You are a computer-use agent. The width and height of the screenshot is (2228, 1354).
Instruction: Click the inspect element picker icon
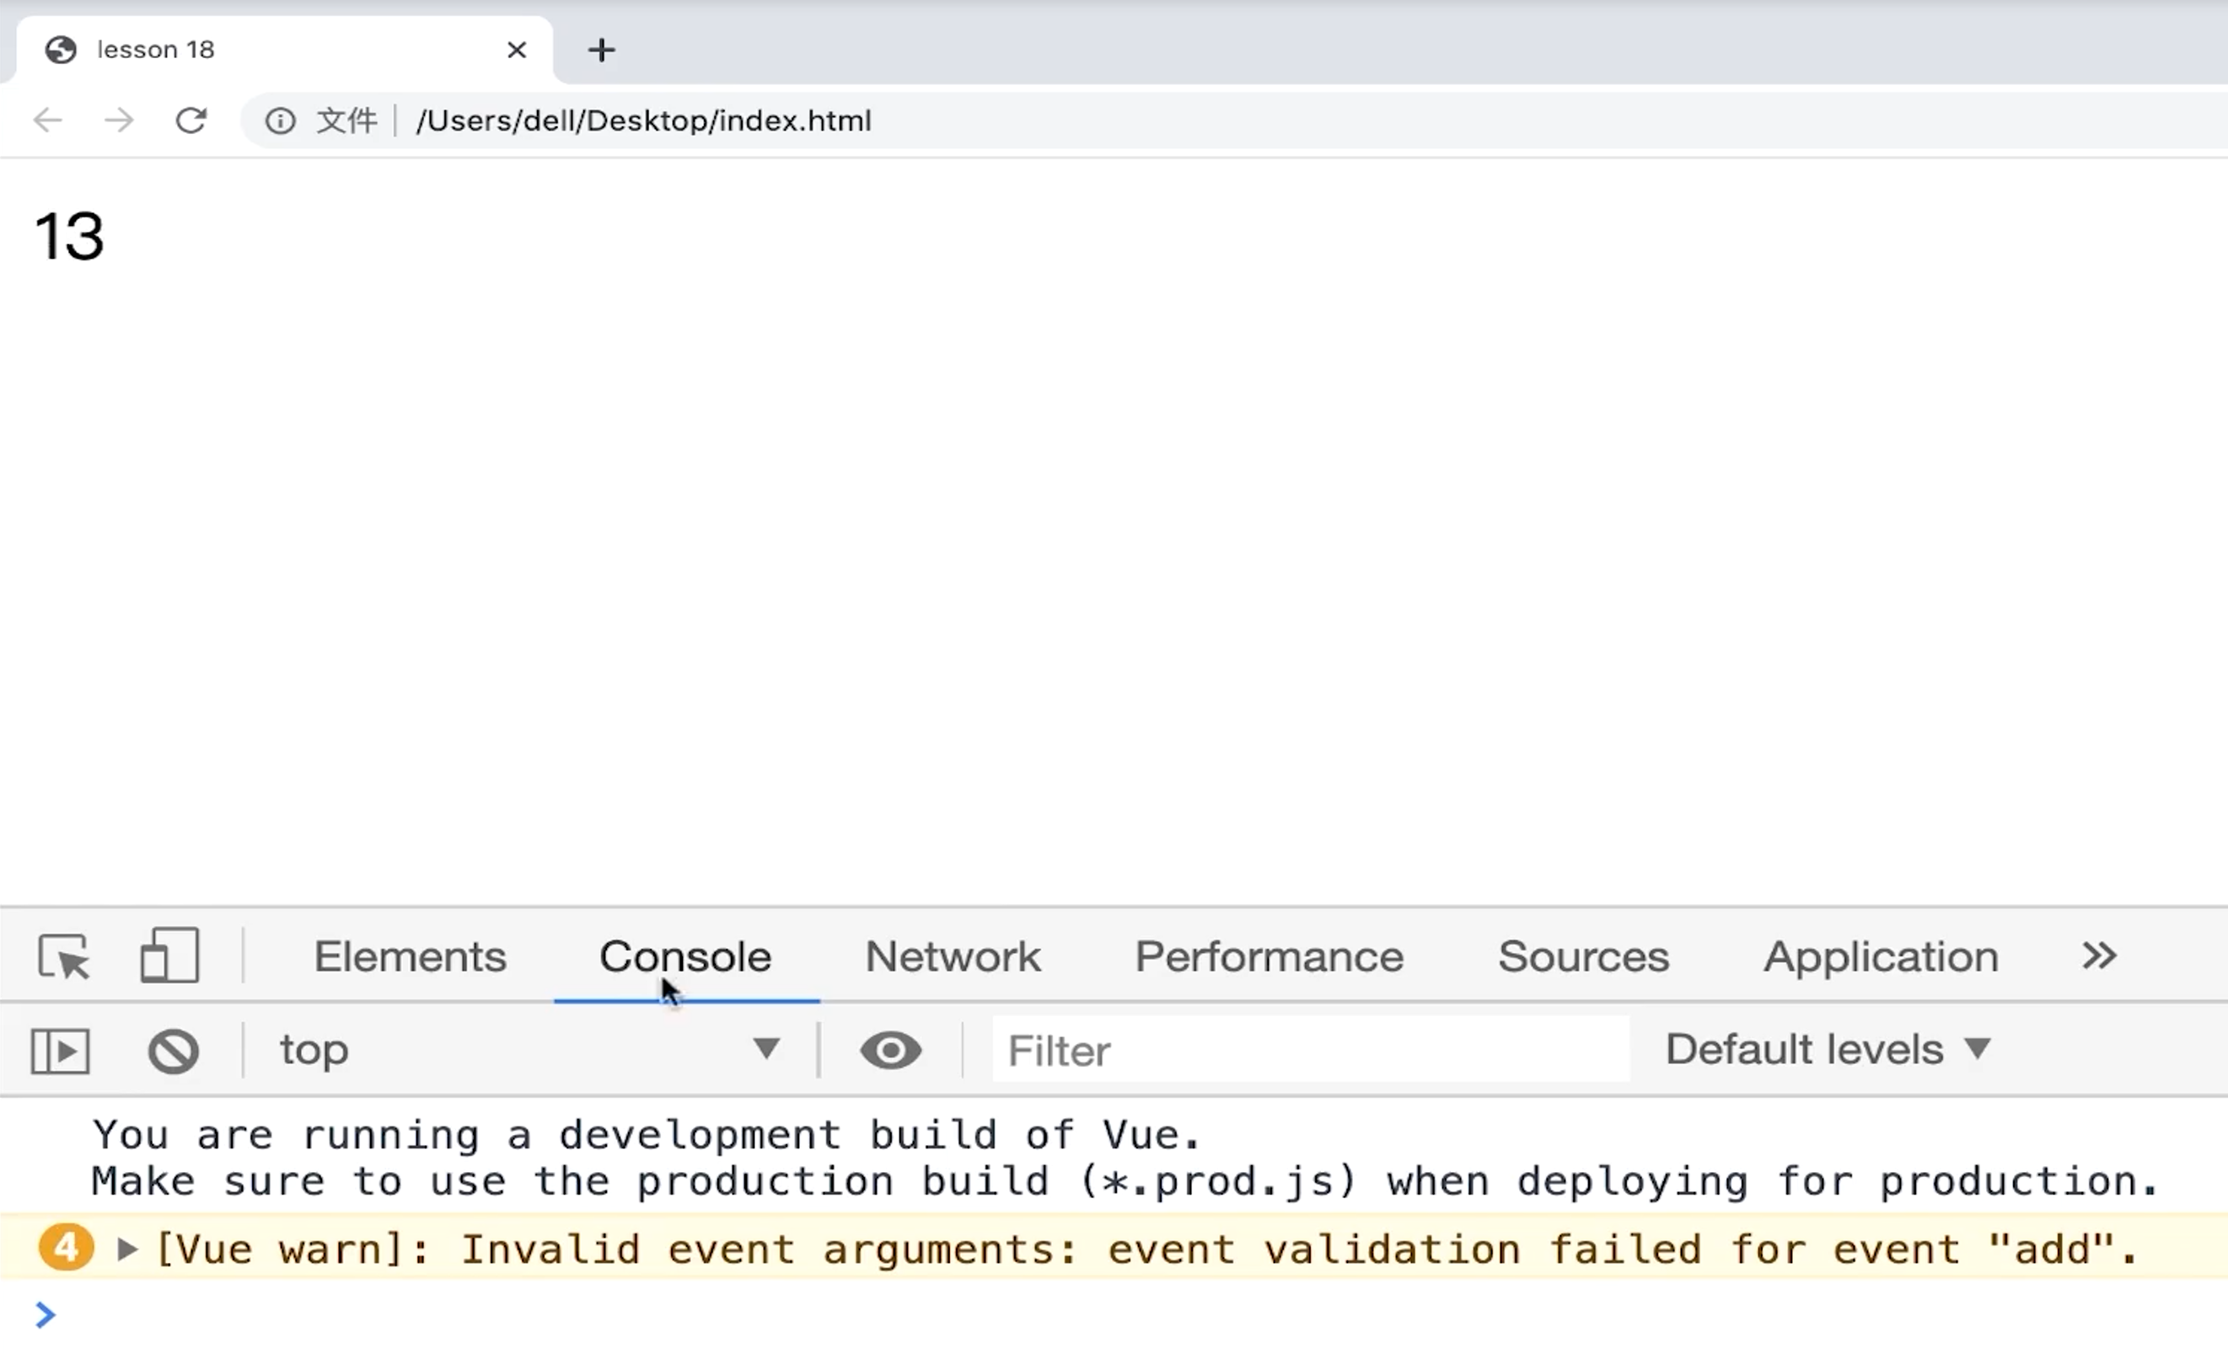pos(63,956)
